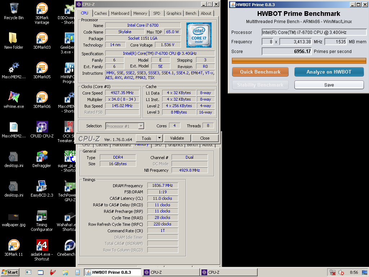Switch to the first CPU-Z taskbar button
Screen dimensions: 369x277
point(171,272)
